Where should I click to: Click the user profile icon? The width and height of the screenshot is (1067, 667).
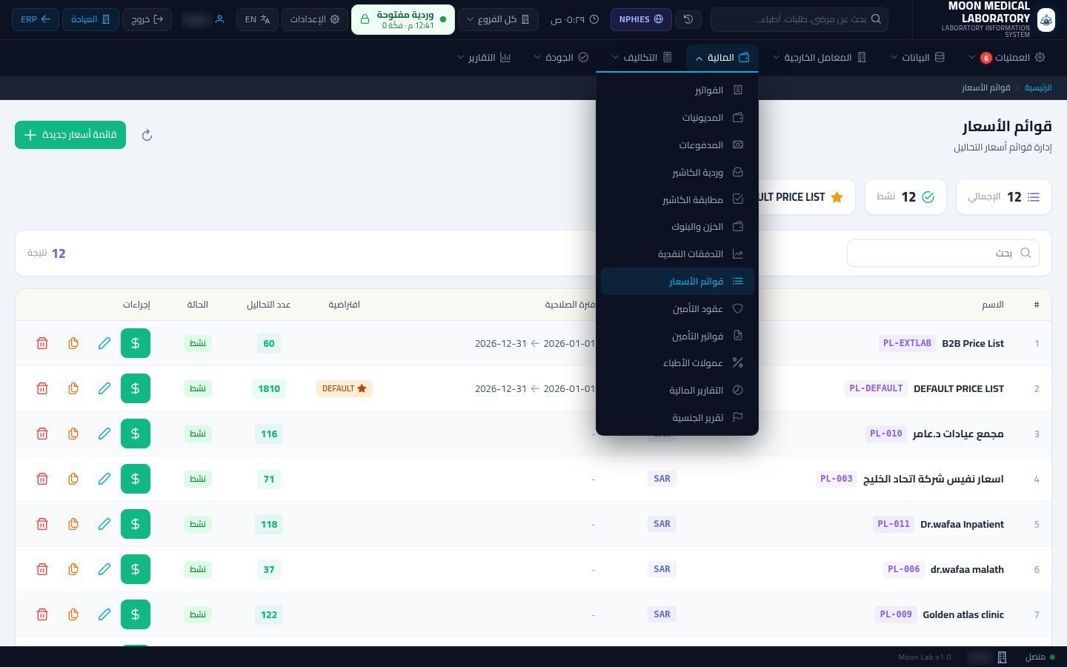click(219, 19)
